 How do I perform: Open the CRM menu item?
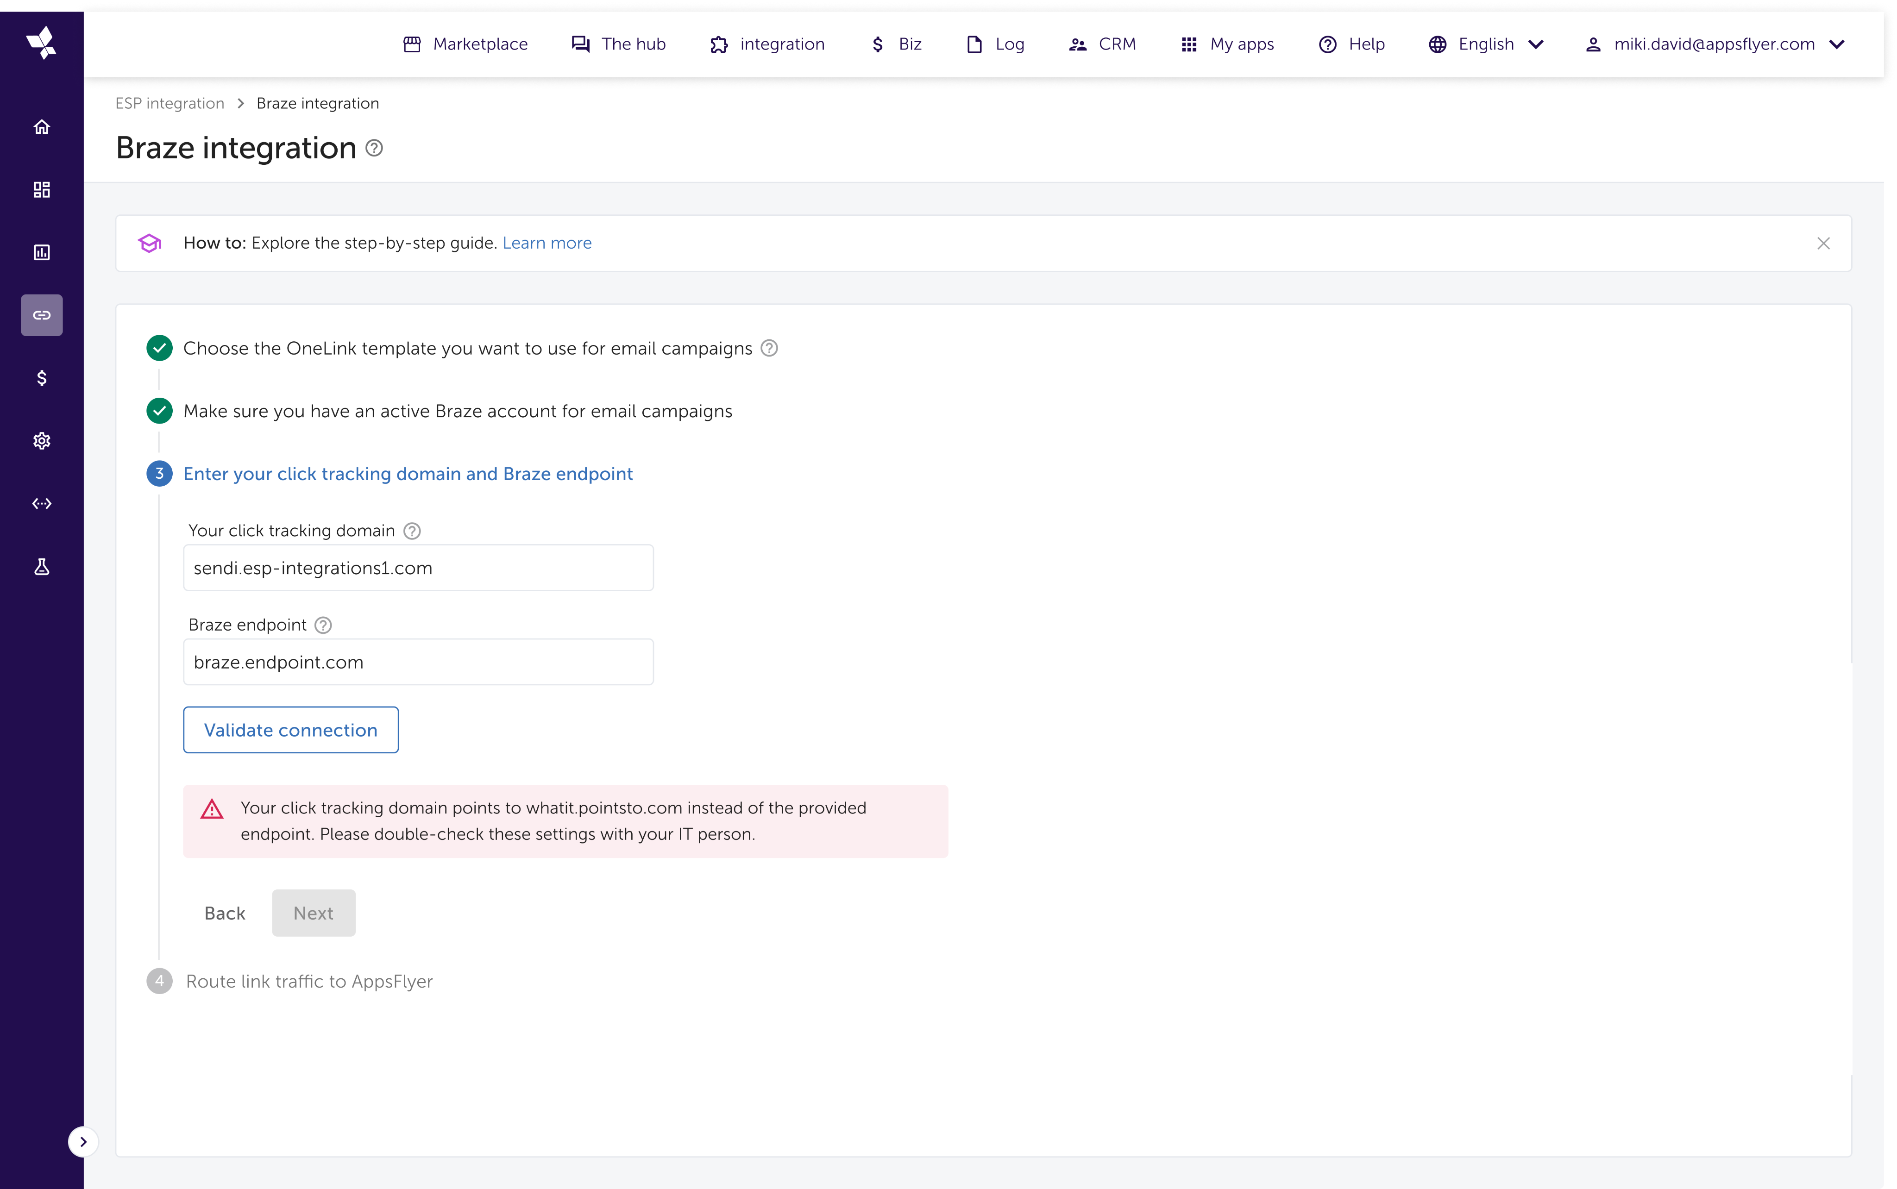click(x=1102, y=44)
